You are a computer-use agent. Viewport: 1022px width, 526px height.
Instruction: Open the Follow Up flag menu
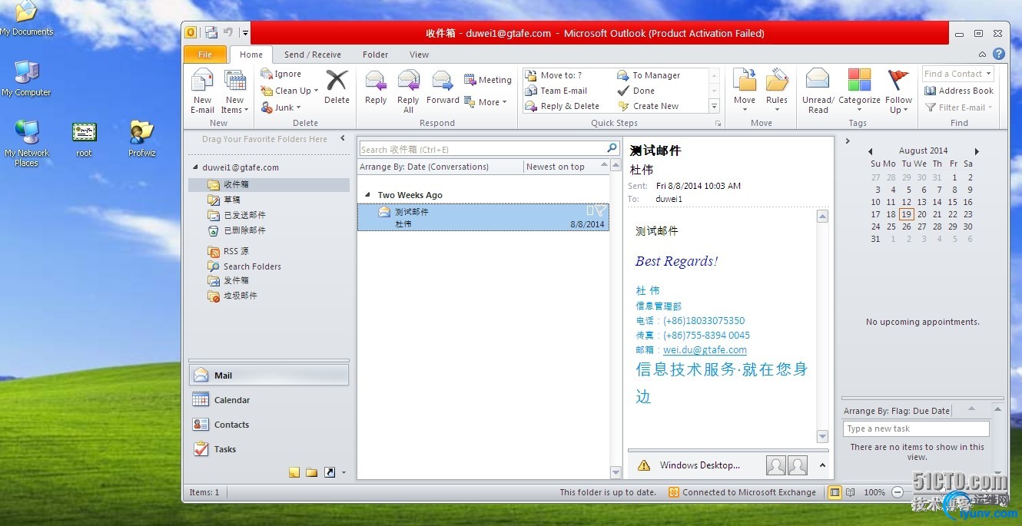click(x=898, y=91)
